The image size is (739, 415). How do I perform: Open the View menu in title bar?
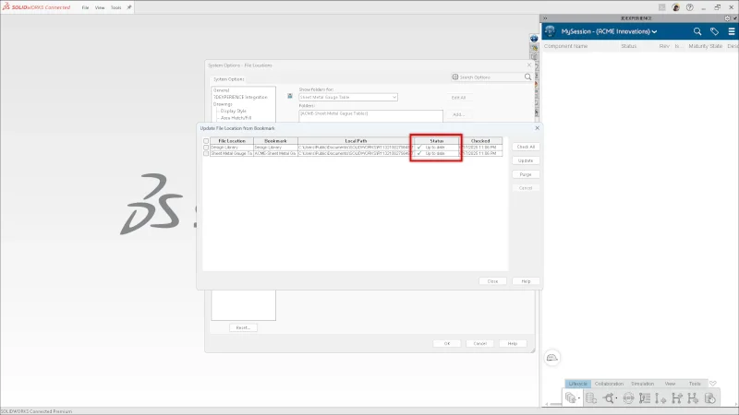100,7
